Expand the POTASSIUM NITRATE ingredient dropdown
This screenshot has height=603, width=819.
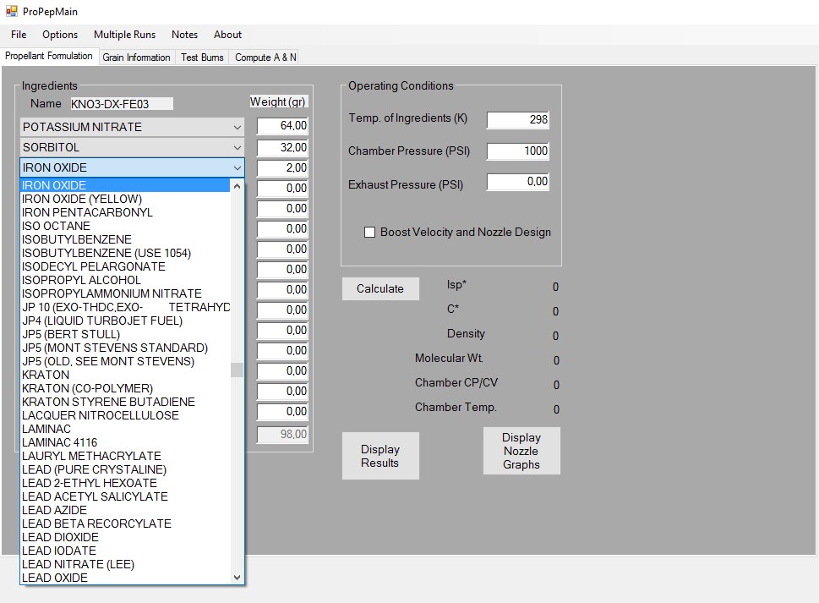pyautogui.click(x=237, y=127)
